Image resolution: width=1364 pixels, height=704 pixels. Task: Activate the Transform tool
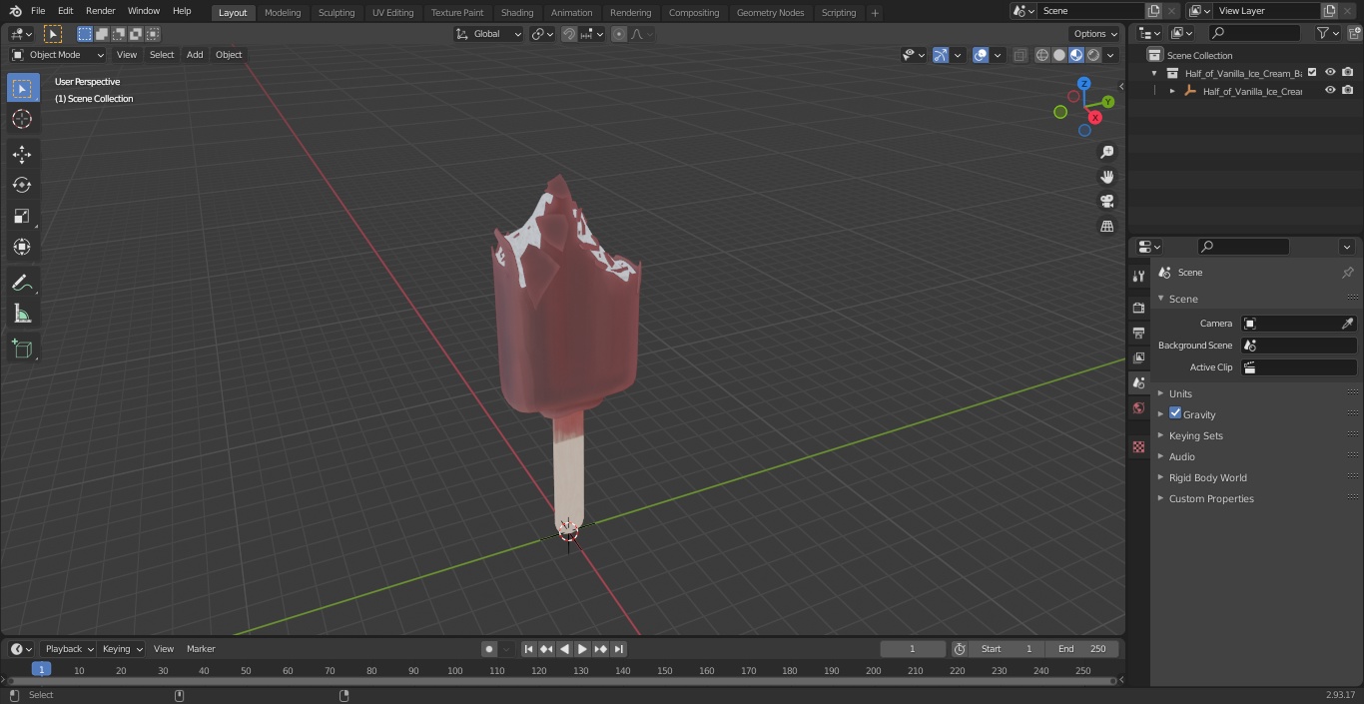click(23, 247)
